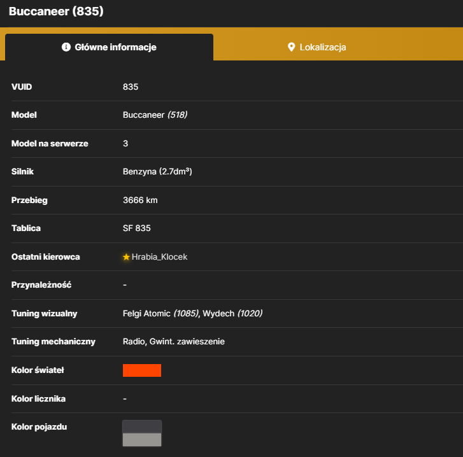
Task: Click the Model na serwerze value 3
Action: click(125, 143)
